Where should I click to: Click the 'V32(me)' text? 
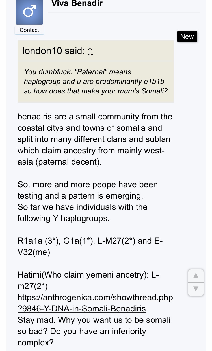tap(34, 252)
